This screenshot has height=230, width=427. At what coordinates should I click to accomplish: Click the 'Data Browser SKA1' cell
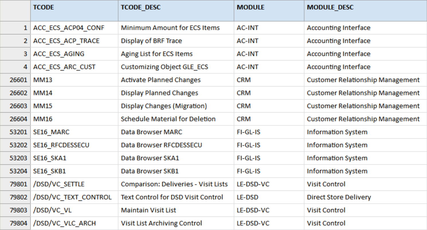176,158
